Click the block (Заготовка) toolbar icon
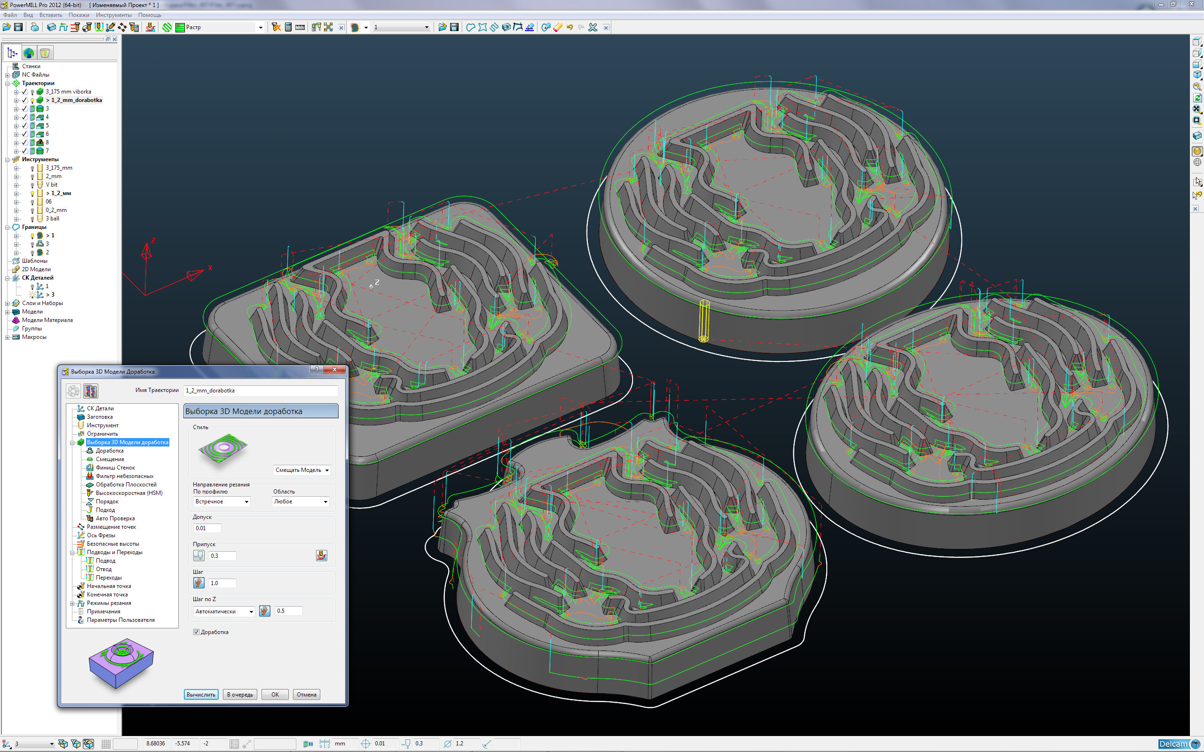Screen dimensions: 1204x752 tap(51, 27)
